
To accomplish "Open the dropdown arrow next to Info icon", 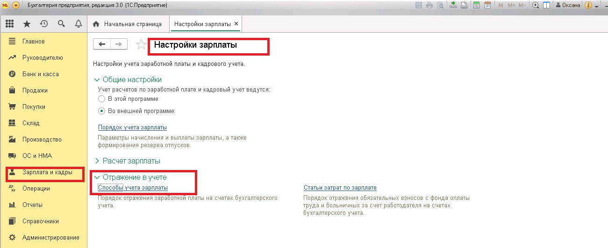I will (x=597, y=6).
